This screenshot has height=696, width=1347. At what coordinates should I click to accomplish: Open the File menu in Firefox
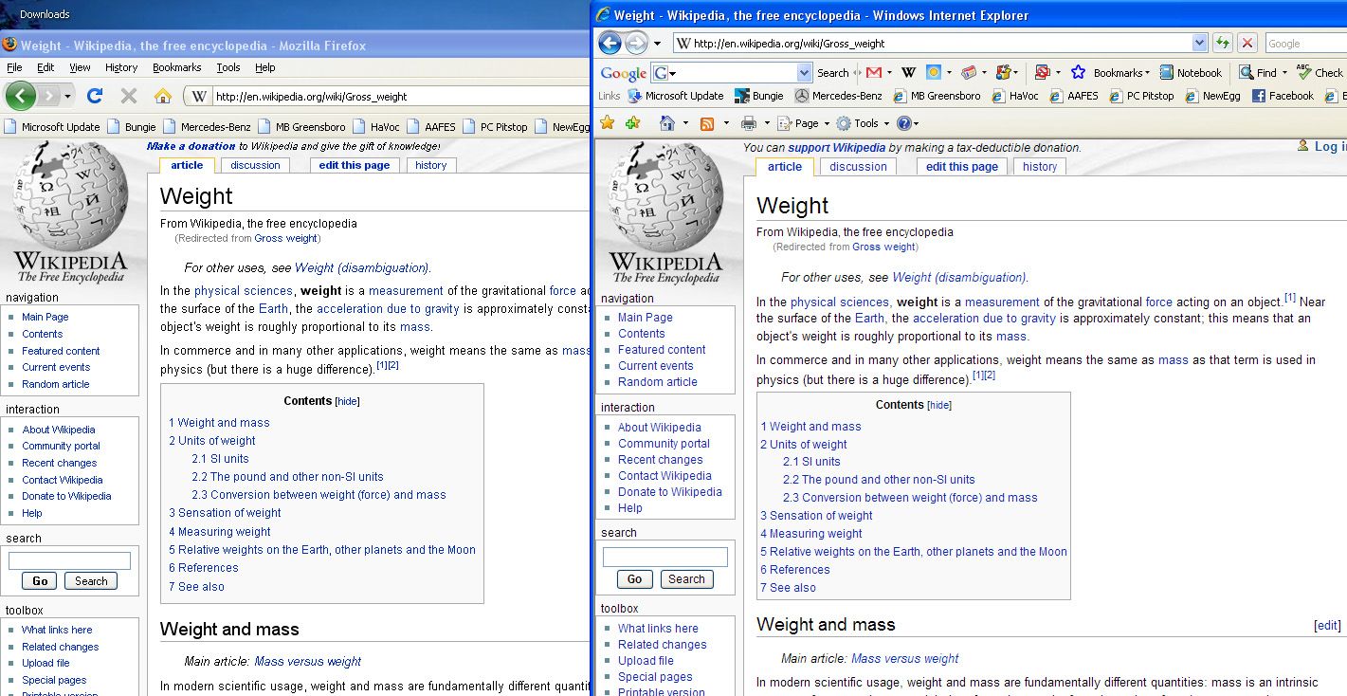click(14, 67)
